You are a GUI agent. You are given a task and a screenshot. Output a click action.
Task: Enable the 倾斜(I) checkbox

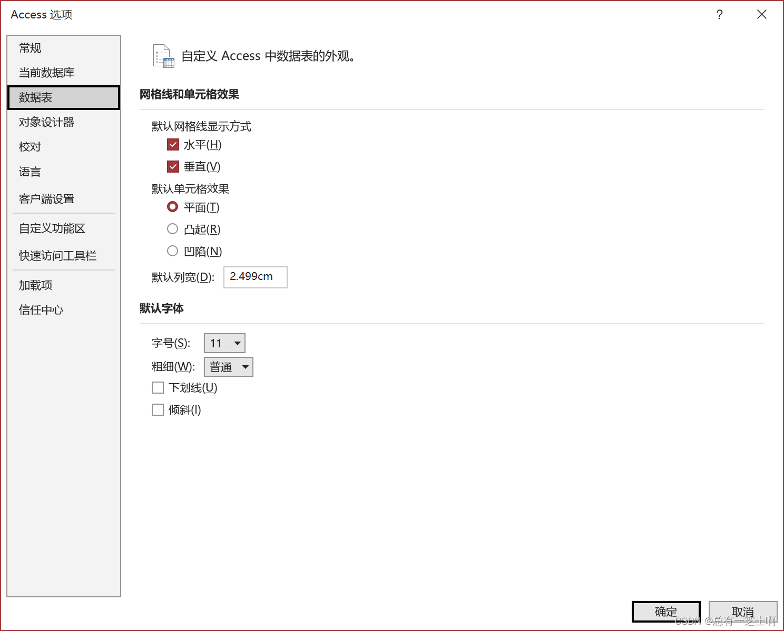tap(158, 410)
